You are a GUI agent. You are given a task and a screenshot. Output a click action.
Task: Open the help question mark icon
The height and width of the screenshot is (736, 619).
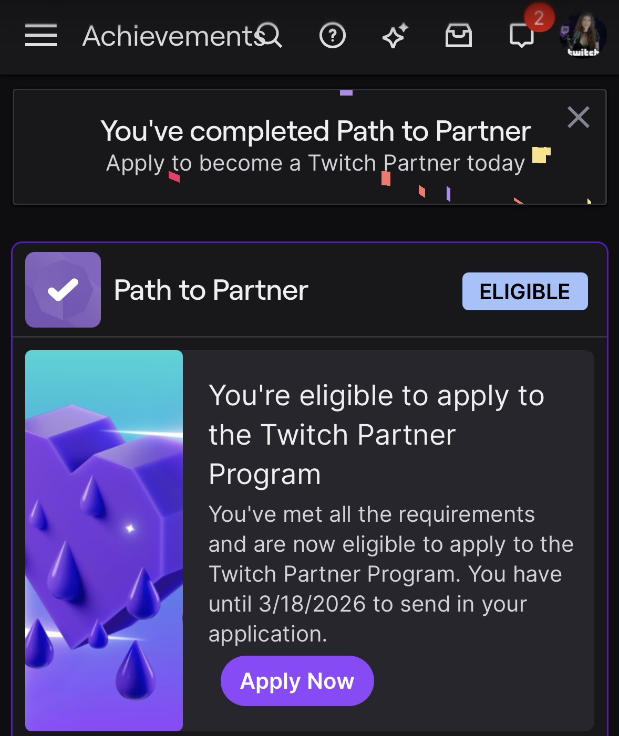(333, 36)
